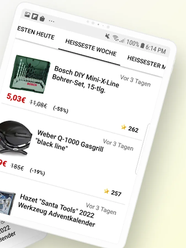Tap the star icon next to 257
The width and height of the screenshot is (186, 248).
click(x=107, y=191)
